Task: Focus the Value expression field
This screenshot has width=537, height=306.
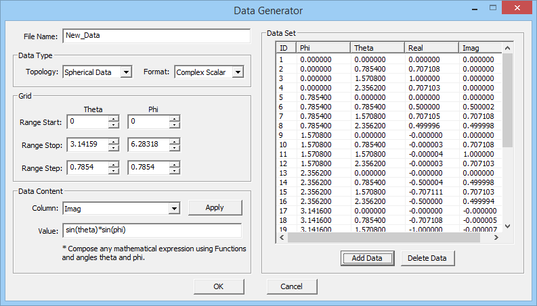Action: point(152,231)
